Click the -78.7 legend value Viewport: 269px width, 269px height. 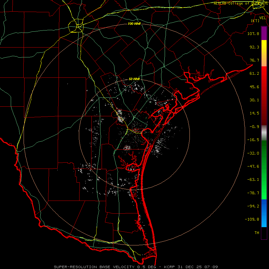point(253,193)
